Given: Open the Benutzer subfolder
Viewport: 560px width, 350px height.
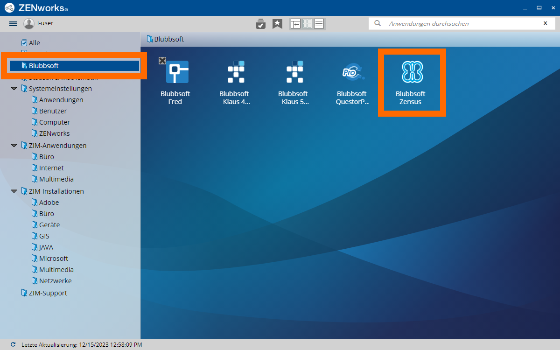Looking at the screenshot, I should click(x=49, y=111).
